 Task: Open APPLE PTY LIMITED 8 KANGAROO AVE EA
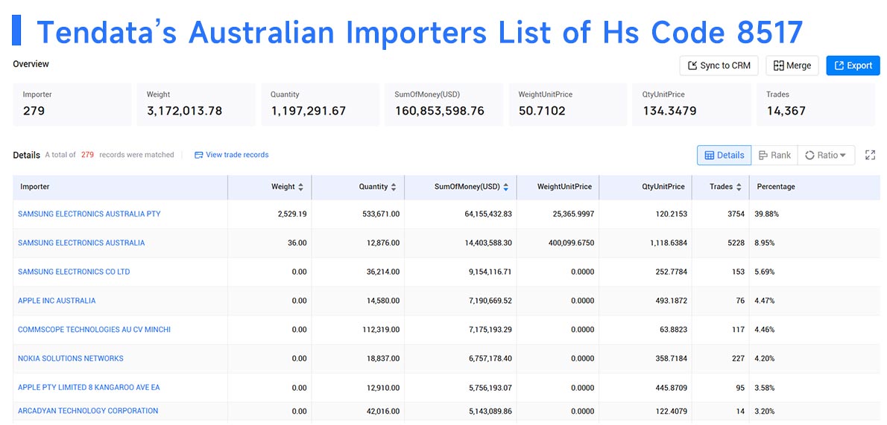pyautogui.click(x=89, y=388)
